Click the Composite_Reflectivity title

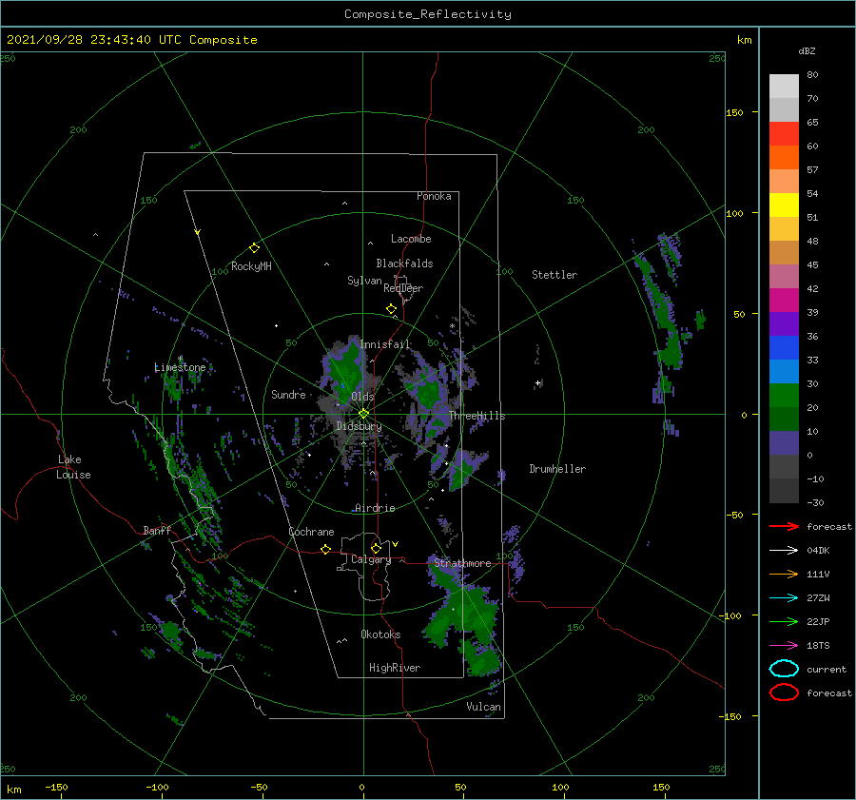point(428,14)
